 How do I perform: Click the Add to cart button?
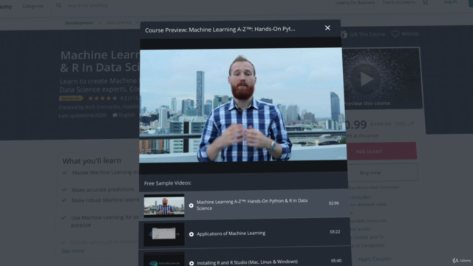381,151
